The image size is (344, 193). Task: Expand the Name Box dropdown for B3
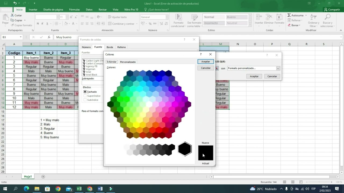21,37
